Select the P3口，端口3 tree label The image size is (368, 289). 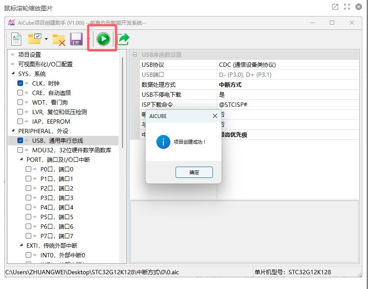[x=57, y=198]
